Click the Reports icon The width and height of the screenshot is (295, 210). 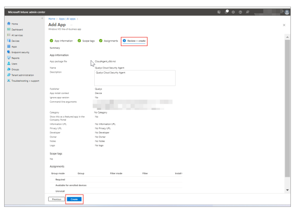(9, 58)
